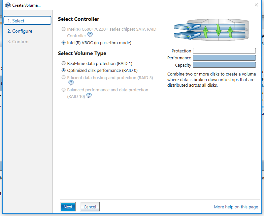Choose Balanced performance RAID 10 radio
This screenshot has height=216, width=264.
point(63,90)
